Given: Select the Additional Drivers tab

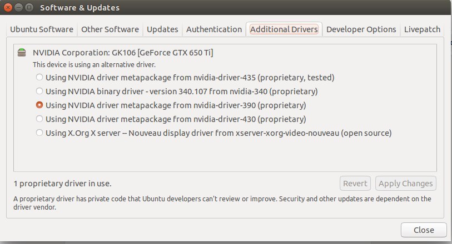Looking at the screenshot, I should point(284,29).
